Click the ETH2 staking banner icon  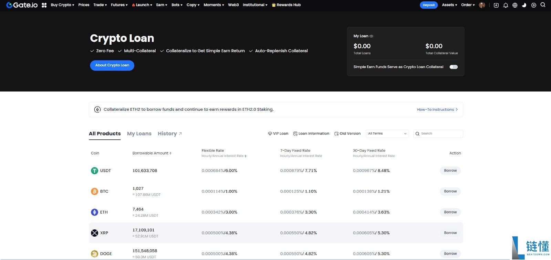tap(97, 109)
